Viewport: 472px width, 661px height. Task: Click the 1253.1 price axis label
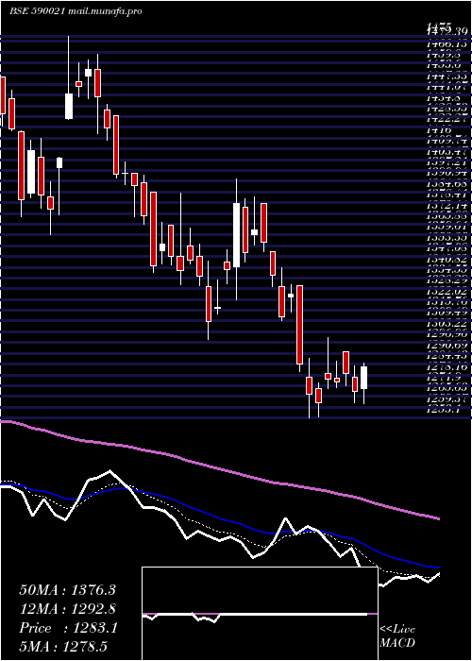[x=444, y=408]
